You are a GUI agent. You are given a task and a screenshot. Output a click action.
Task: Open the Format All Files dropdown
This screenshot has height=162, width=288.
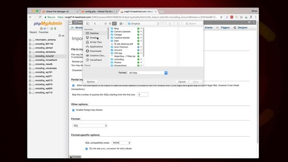(148, 73)
